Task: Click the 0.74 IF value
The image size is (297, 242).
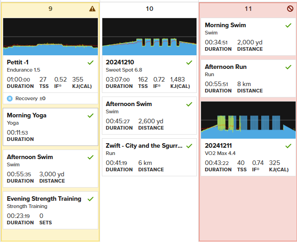Action: click(x=258, y=163)
